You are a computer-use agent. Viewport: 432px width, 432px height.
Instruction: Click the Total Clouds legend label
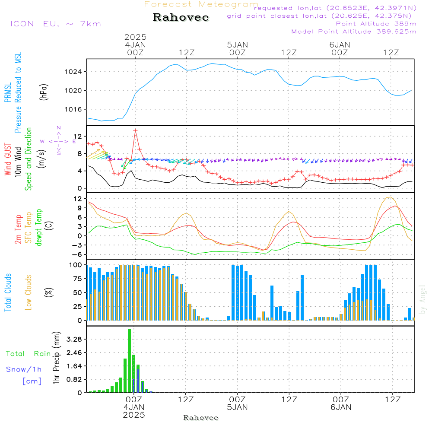tap(8, 292)
